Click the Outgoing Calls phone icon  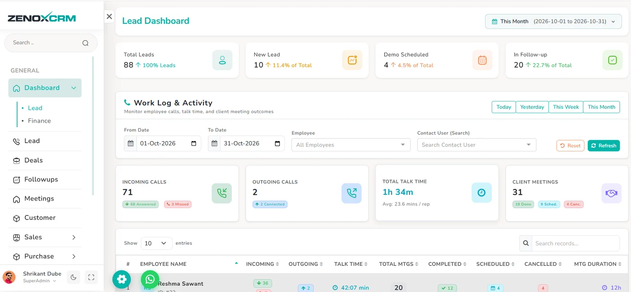(352, 193)
